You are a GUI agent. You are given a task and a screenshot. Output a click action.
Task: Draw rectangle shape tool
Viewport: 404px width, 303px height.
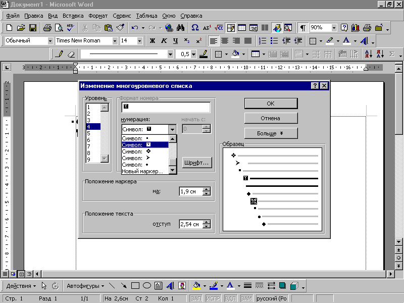pos(135,286)
